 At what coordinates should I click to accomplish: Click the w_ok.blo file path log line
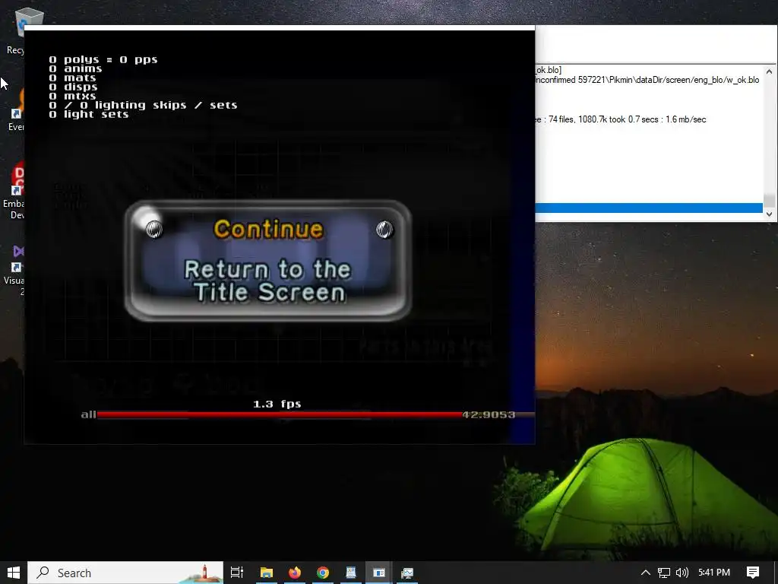[647, 80]
